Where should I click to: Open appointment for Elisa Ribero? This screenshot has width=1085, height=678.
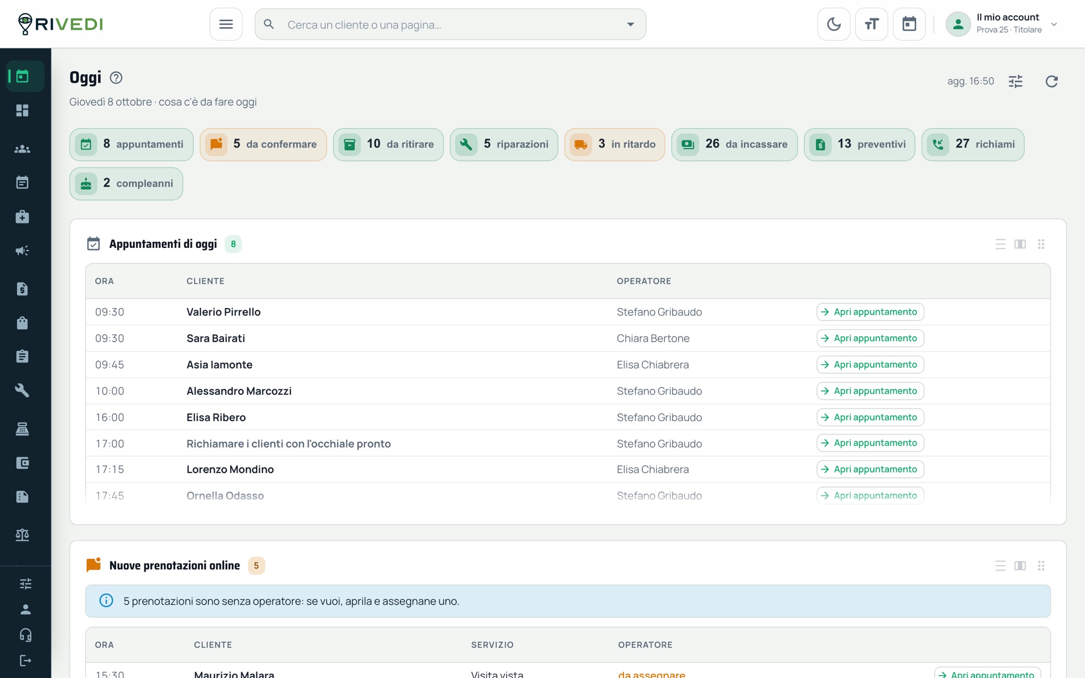coord(870,417)
